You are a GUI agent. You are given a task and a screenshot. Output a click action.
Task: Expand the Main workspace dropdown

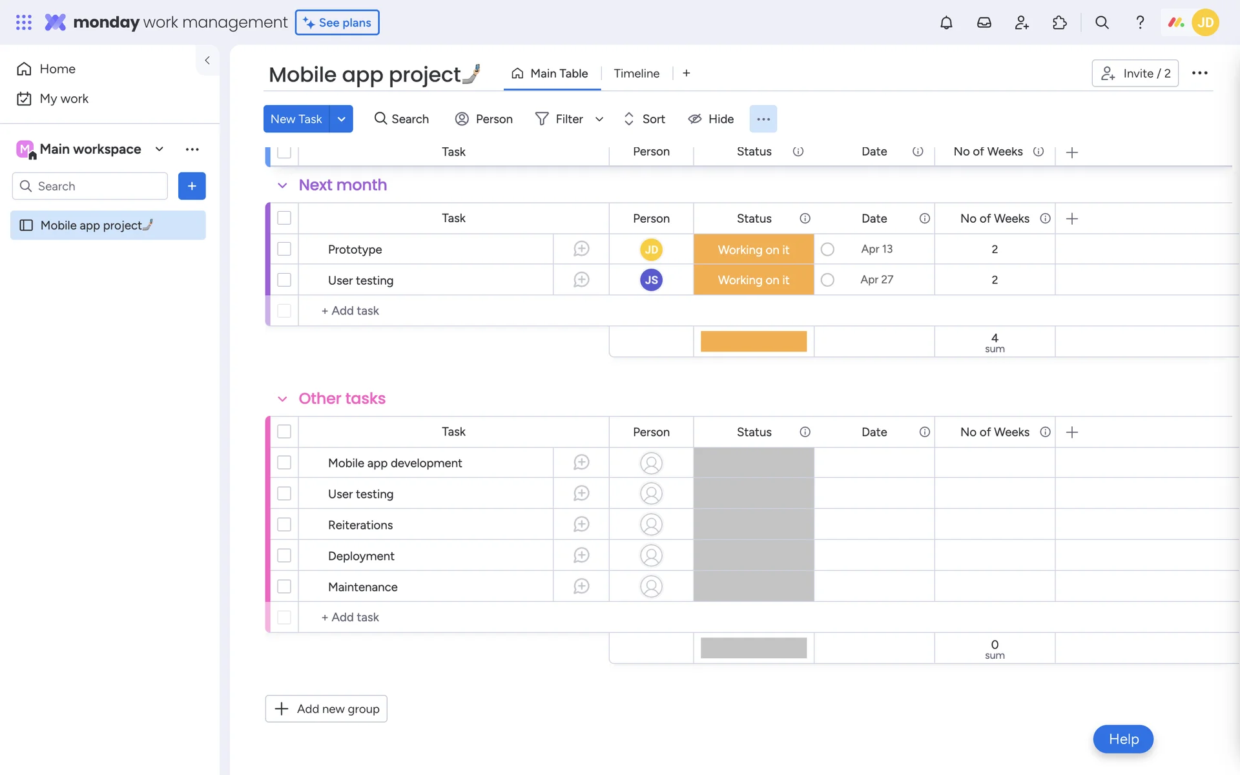point(160,149)
